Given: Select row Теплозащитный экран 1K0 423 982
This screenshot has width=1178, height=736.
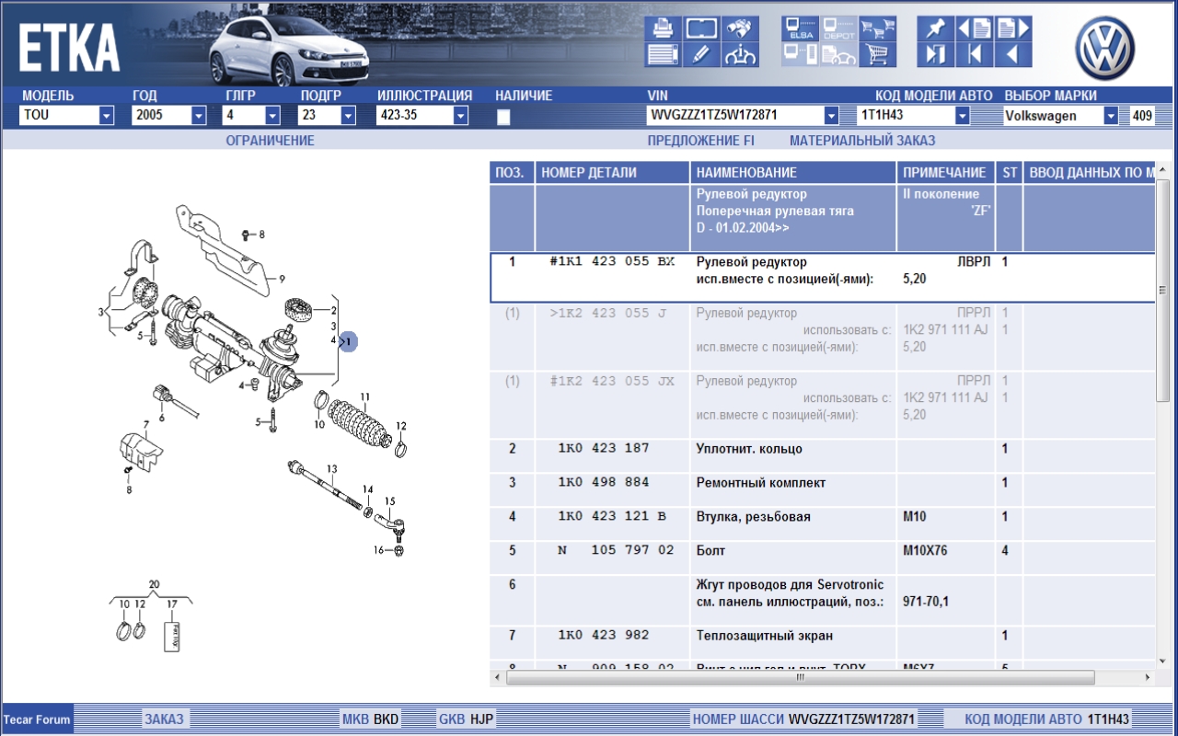Looking at the screenshot, I should tap(823, 643).
